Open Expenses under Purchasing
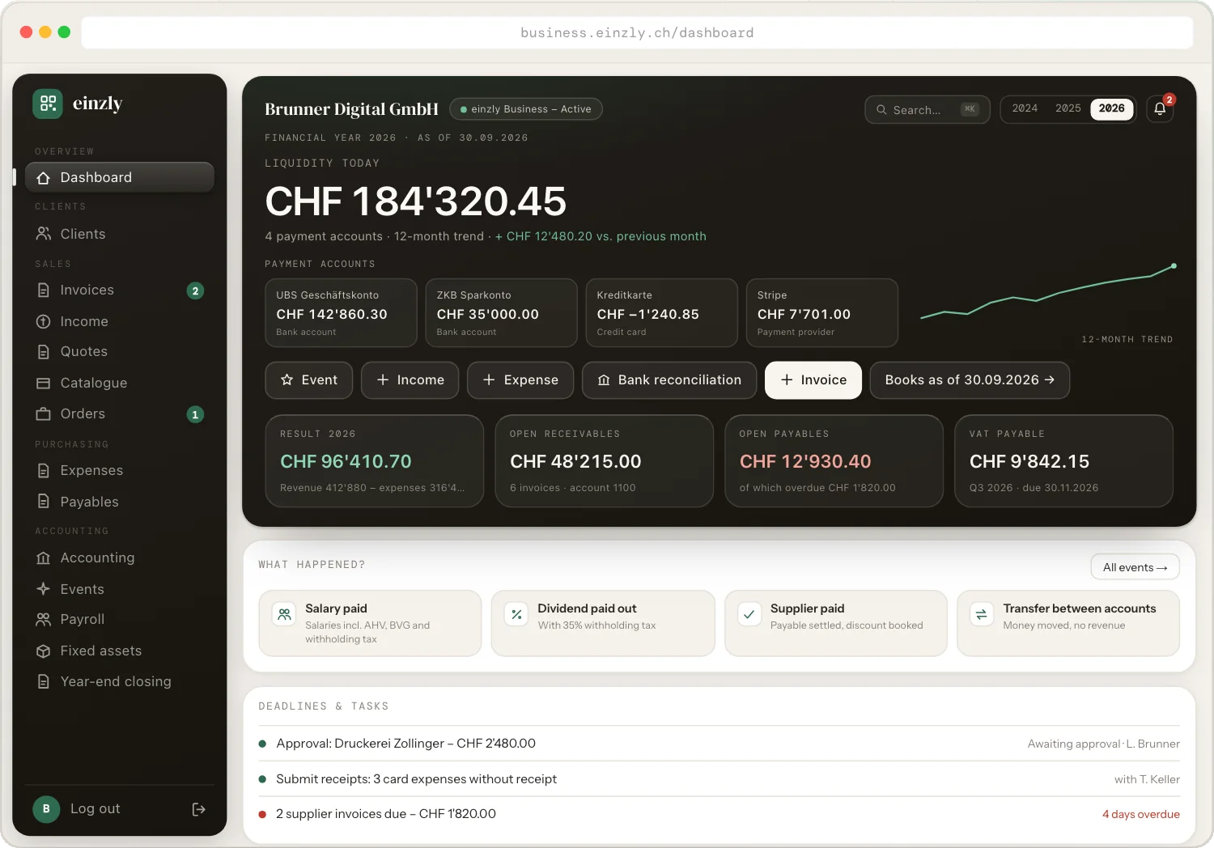1214x848 pixels. [120, 471]
